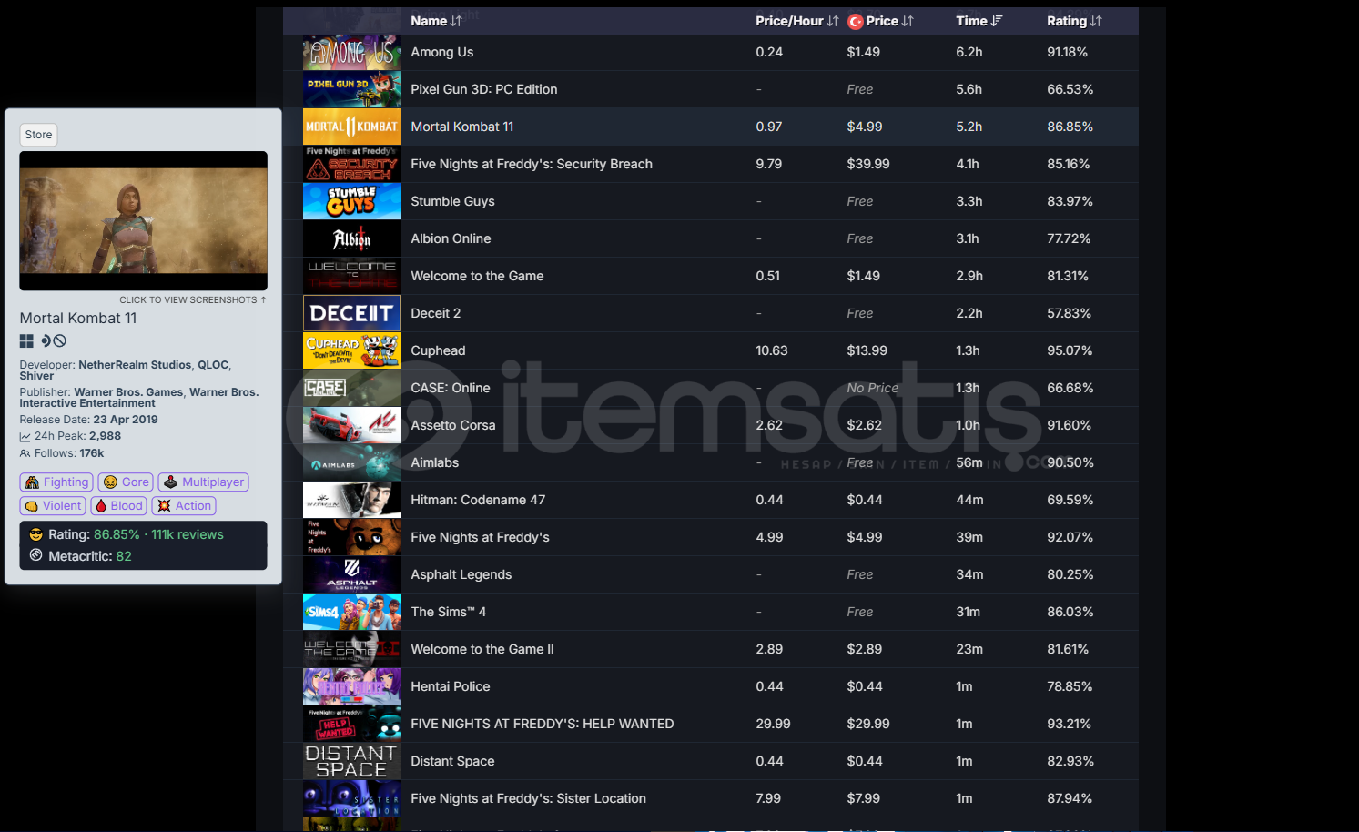
Task: Select the Gore tag
Action: tap(126, 482)
